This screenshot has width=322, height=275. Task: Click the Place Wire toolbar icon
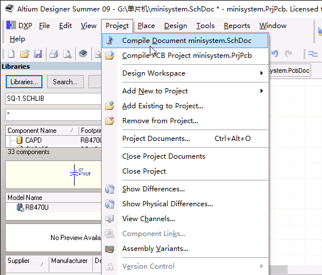click(313, 54)
